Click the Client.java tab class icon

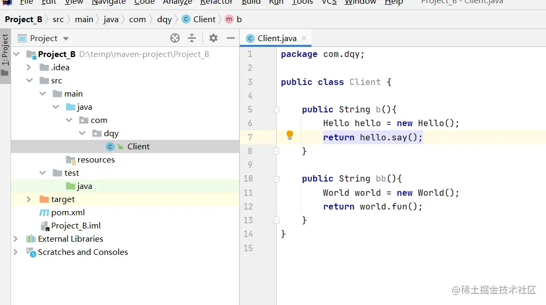click(250, 39)
